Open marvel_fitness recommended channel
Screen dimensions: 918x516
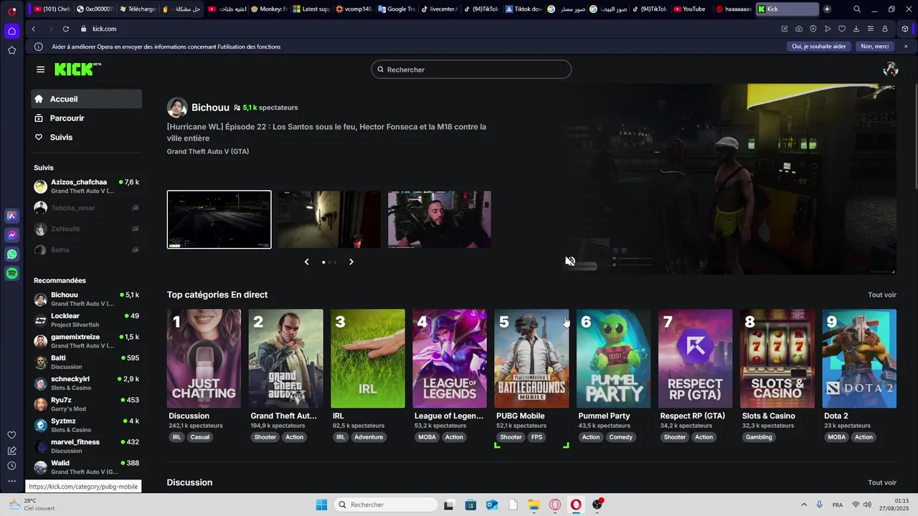(x=86, y=446)
